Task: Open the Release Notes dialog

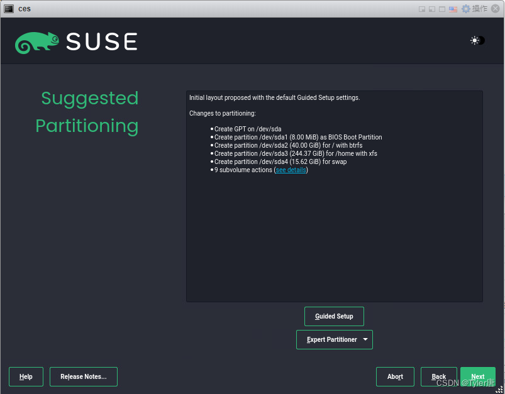Action: pyautogui.click(x=83, y=376)
